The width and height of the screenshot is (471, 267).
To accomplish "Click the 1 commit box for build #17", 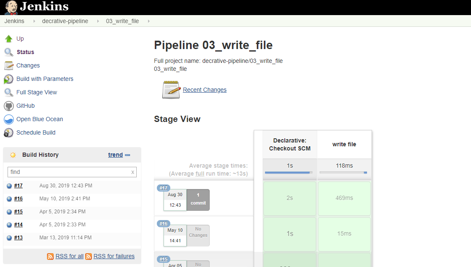I will [198, 200].
